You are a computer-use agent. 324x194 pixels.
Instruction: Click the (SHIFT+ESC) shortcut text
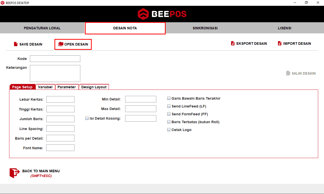click(x=41, y=176)
